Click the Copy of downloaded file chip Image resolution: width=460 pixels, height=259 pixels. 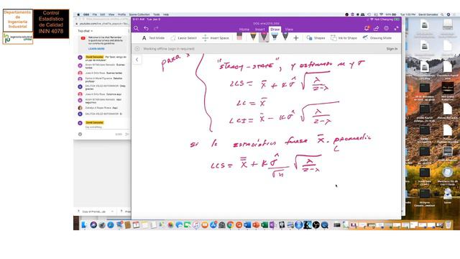coord(94,212)
